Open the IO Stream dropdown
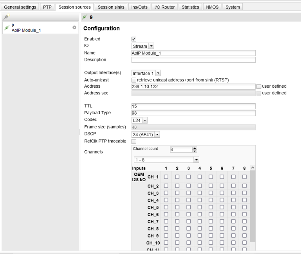 pos(143,46)
